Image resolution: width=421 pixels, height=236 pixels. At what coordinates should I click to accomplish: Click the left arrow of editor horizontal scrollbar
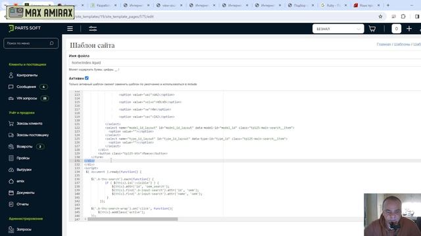click(86, 219)
